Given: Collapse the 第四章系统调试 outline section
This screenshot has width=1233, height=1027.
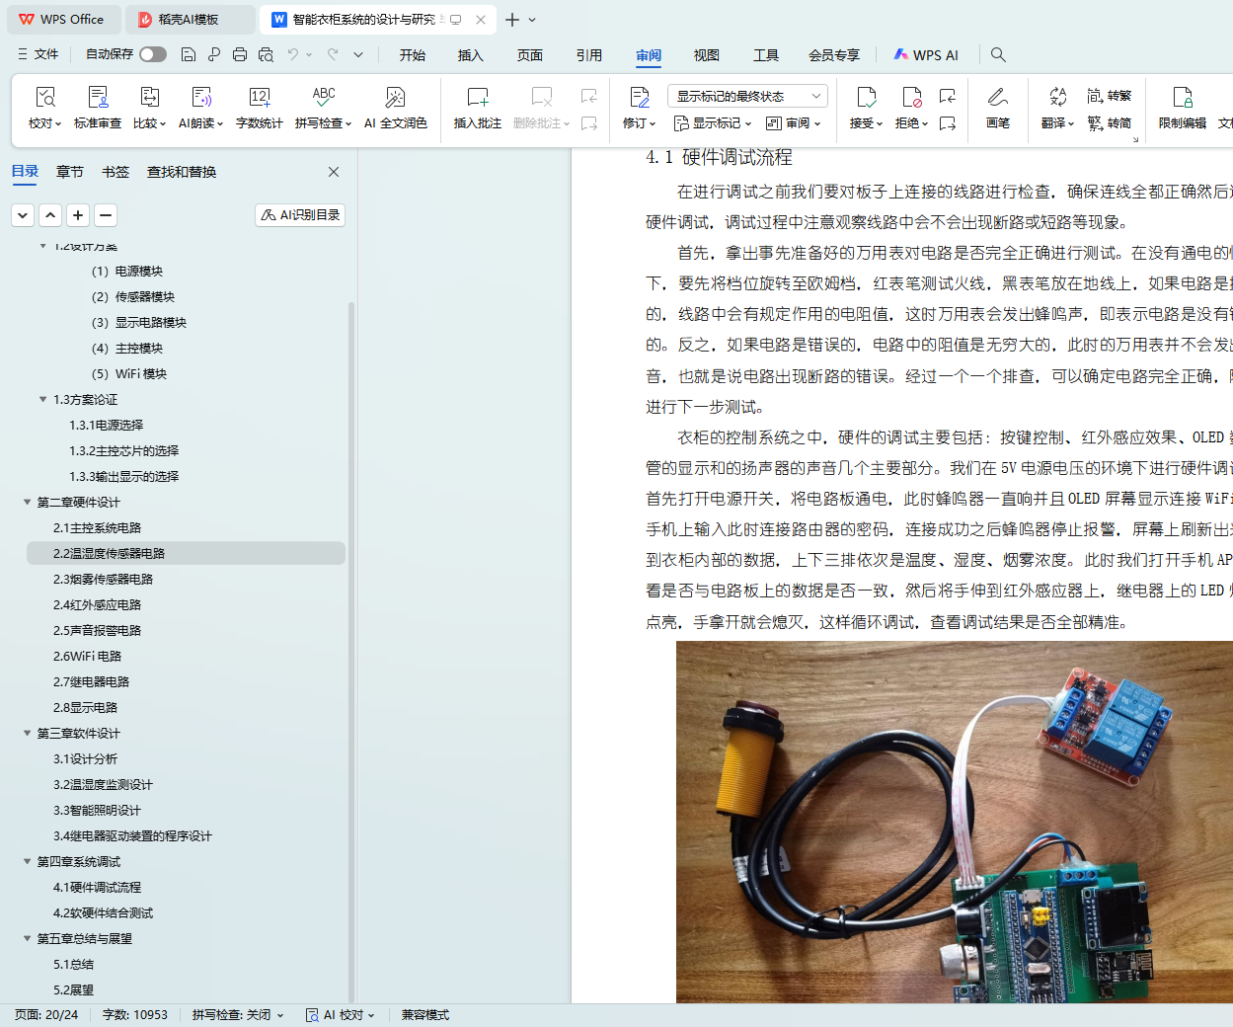Looking at the screenshot, I should click(28, 862).
